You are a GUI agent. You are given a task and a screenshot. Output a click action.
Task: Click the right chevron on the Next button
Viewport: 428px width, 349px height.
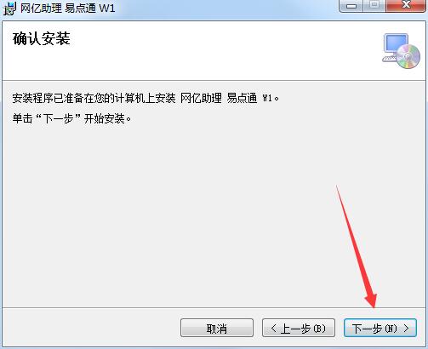[x=406, y=329]
